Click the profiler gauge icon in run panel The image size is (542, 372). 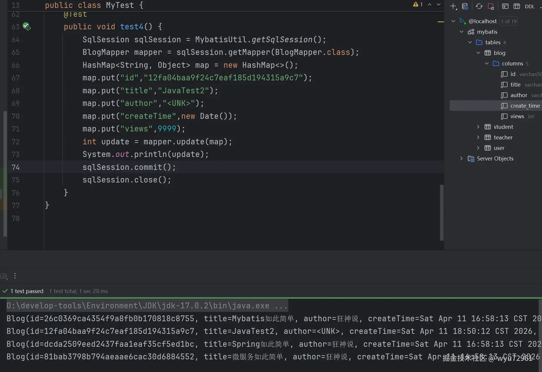point(4,276)
